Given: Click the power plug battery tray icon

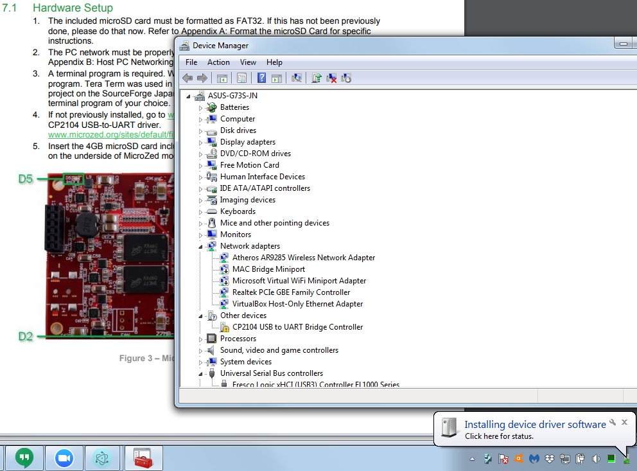Looking at the screenshot, I should click(x=580, y=459).
